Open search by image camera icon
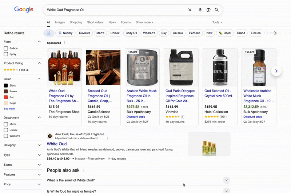This screenshot has height=193, width=291. [x=208, y=10]
